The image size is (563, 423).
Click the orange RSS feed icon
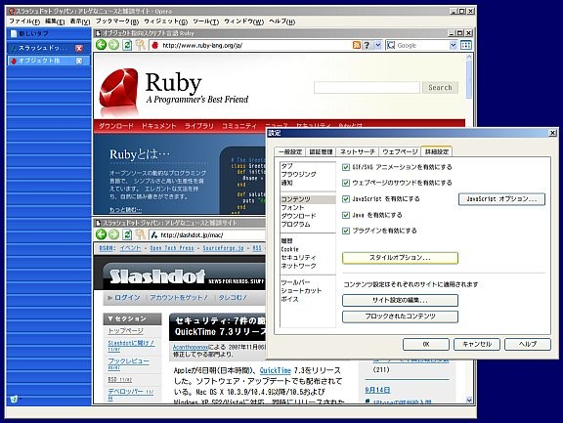[357, 45]
